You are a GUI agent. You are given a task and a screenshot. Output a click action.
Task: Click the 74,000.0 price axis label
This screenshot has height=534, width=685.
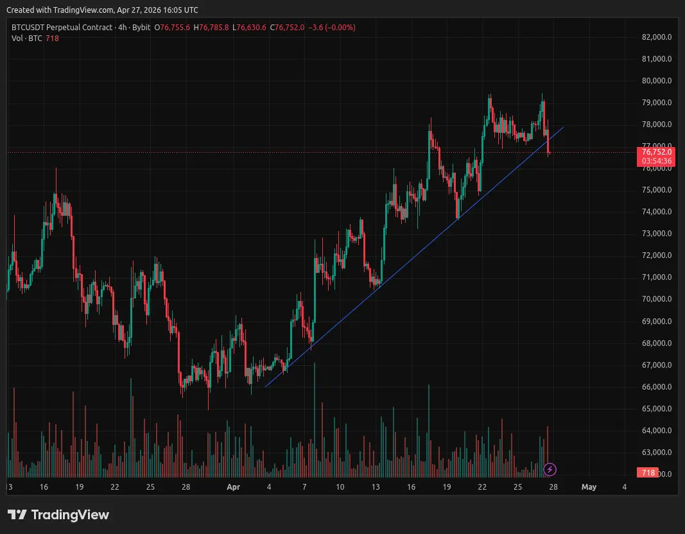pyautogui.click(x=657, y=212)
